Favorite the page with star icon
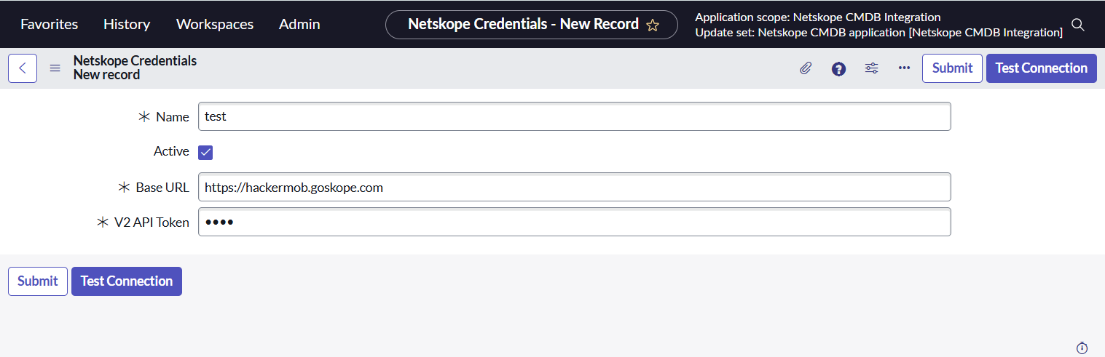 coord(653,25)
